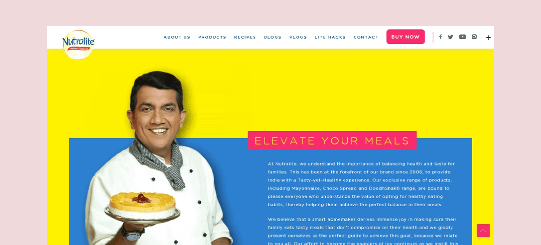541x245 pixels.
Task: Click the Buy Now button
Action: coord(406,37)
